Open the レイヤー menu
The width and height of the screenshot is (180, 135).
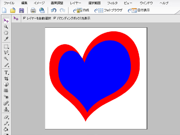pyautogui.click(x=75, y=3)
